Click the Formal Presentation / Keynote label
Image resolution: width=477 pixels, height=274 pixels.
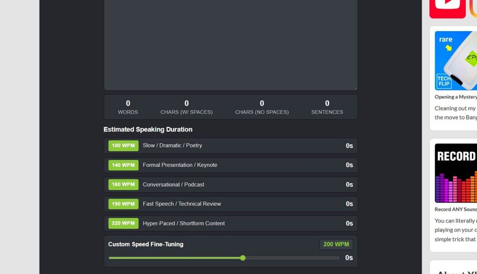pos(180,165)
